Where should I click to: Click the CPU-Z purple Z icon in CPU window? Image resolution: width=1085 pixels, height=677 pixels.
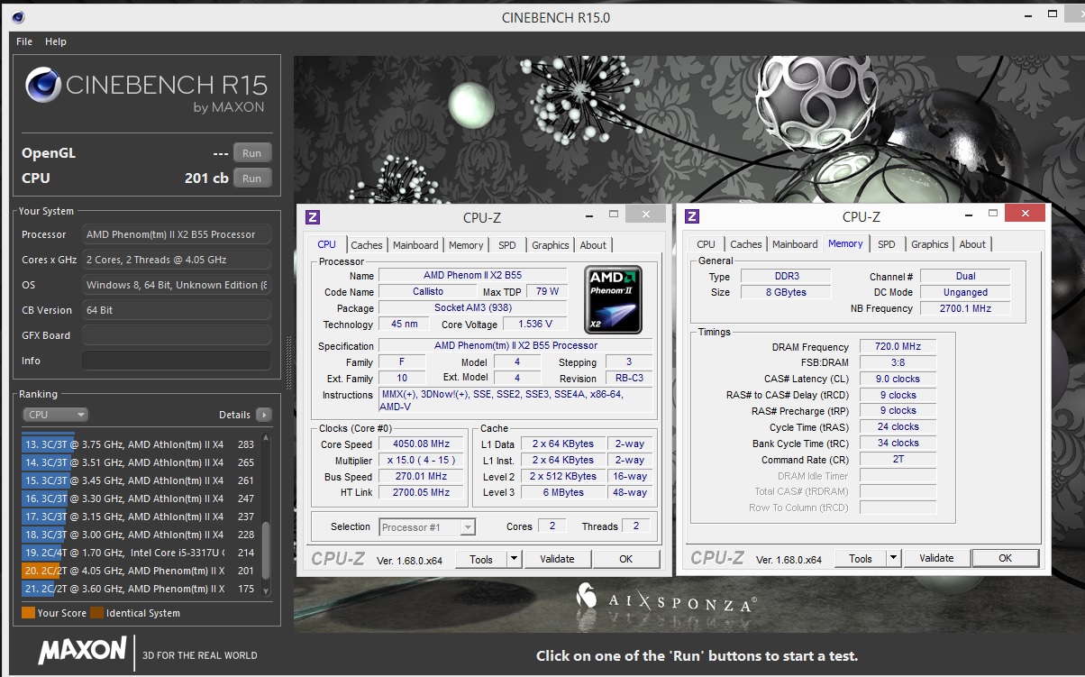click(x=313, y=216)
